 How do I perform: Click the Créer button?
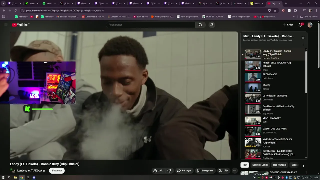click(288, 25)
